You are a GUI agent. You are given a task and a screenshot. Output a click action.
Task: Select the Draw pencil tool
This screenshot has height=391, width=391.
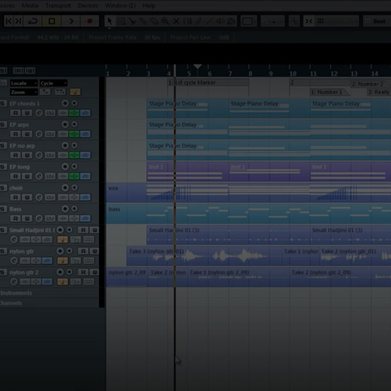tap(198, 21)
